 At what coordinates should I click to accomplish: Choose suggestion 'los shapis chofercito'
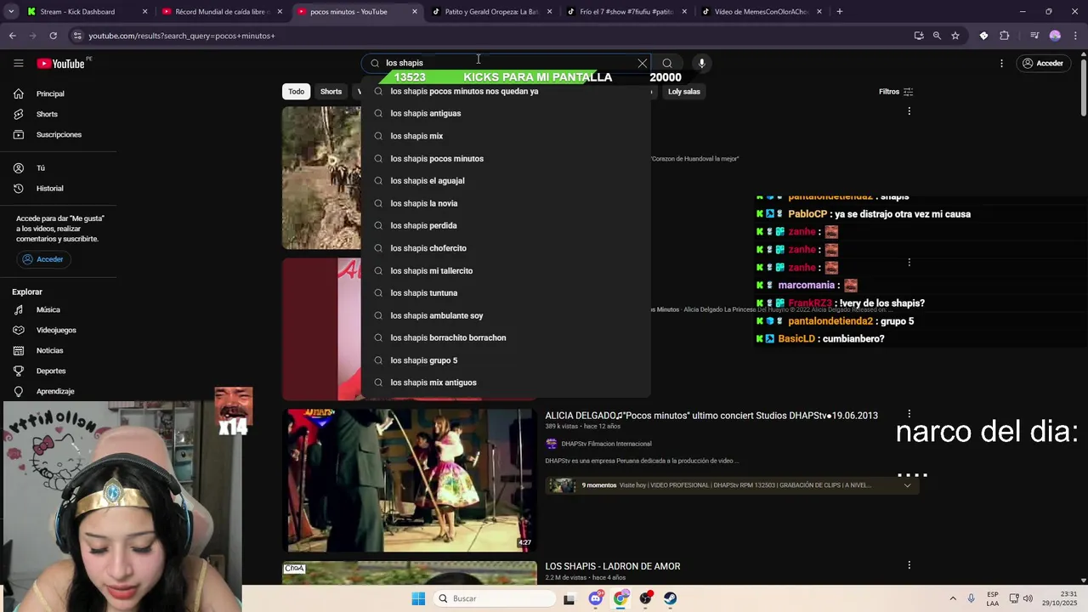(506, 248)
